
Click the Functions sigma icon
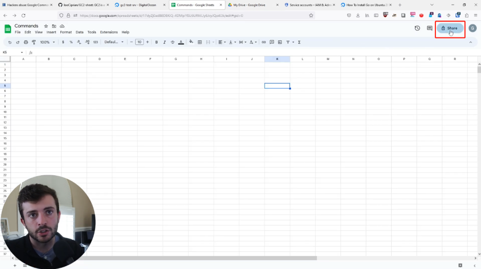pos(299,42)
